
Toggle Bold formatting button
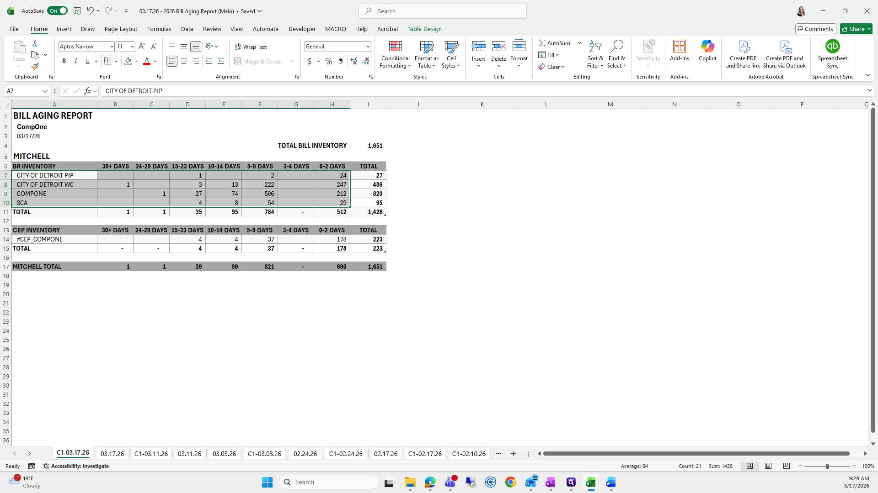[64, 61]
